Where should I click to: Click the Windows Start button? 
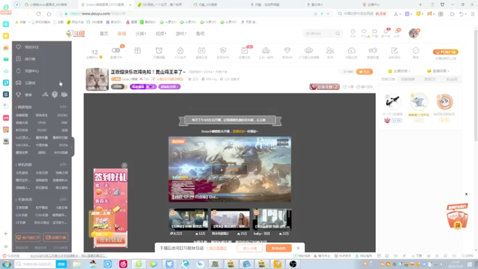coord(7,264)
